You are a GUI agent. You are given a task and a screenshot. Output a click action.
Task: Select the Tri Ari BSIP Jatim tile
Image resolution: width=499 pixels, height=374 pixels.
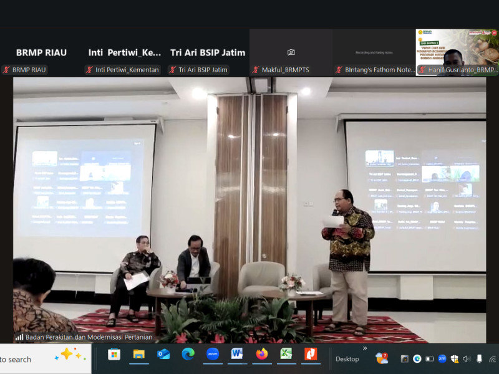208,53
